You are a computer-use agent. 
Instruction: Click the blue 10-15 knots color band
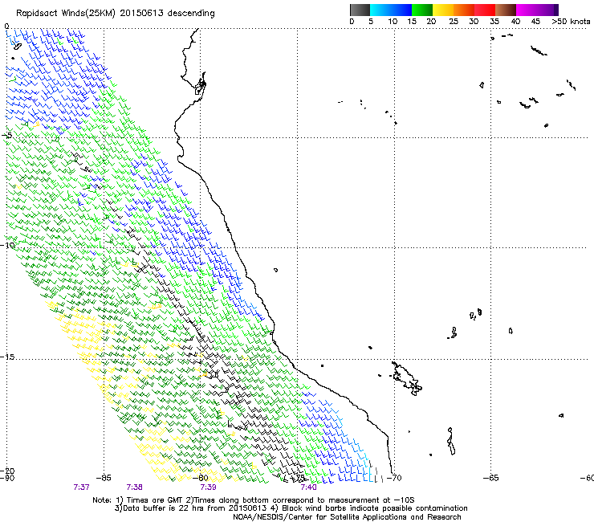click(x=401, y=10)
